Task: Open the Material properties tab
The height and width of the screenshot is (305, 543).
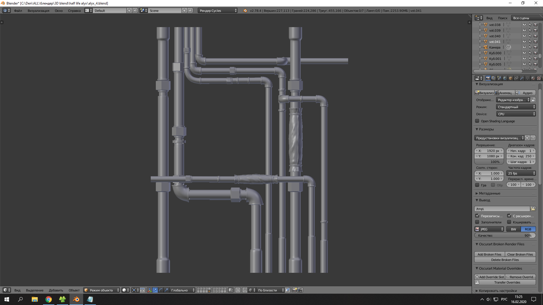Action: [x=533, y=78]
